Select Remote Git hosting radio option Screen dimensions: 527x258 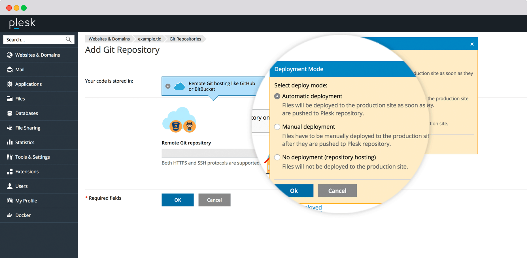(x=168, y=86)
